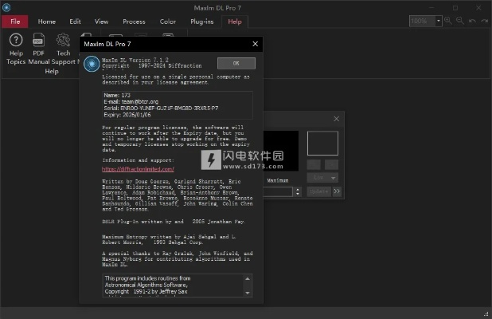Open the diffractionlimited.com link
The image size is (492, 319).
click(137, 169)
